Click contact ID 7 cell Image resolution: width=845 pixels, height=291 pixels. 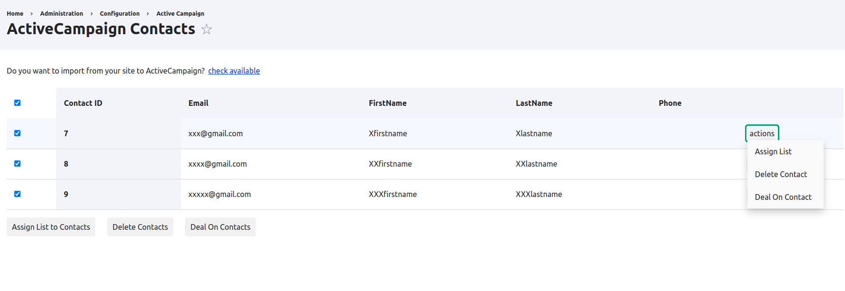coord(119,133)
